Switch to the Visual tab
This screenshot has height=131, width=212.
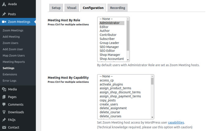(x=72, y=8)
